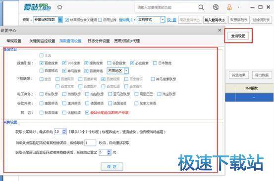The image size is (274, 181).
Task: Open the 本机模式 query mode dropdown
Action: click(x=163, y=20)
